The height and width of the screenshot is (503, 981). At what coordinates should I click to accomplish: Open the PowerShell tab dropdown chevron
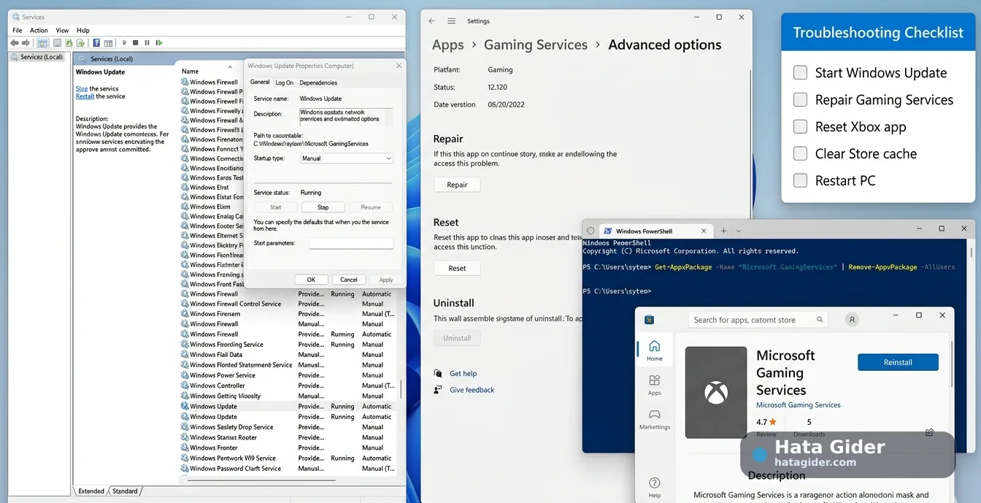739,231
